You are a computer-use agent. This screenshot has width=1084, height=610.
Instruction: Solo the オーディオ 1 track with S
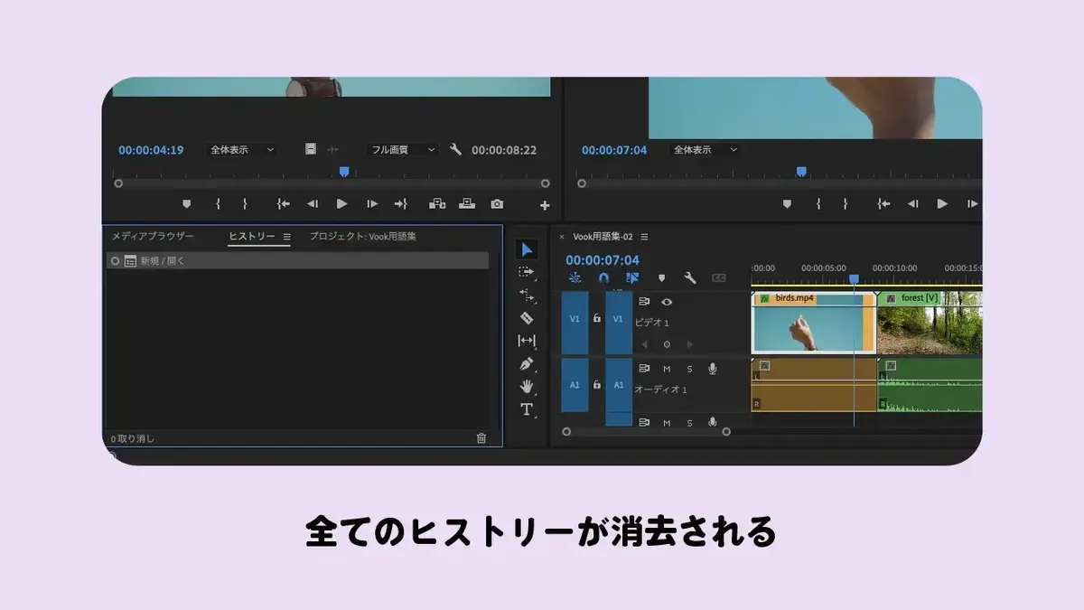point(689,369)
